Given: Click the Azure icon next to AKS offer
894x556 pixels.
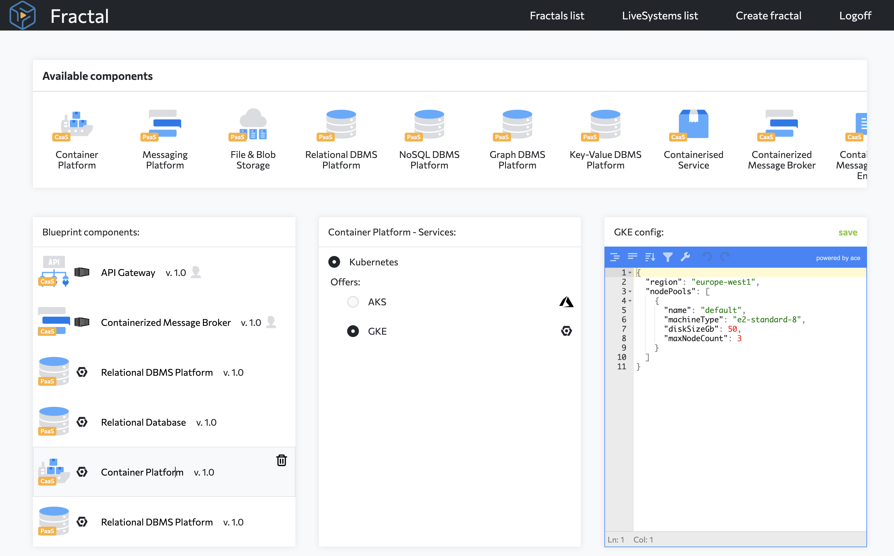Looking at the screenshot, I should 566,301.
